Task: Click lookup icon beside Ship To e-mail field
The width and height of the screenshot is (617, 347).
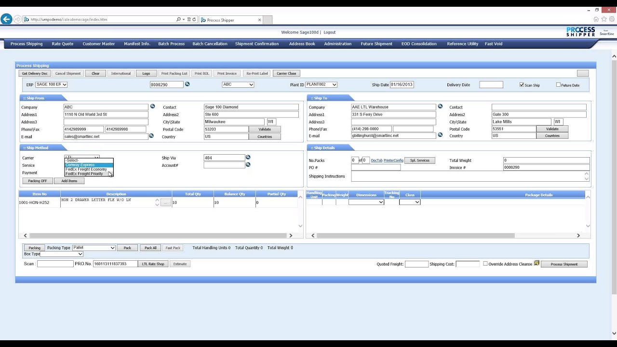Action: (x=440, y=135)
